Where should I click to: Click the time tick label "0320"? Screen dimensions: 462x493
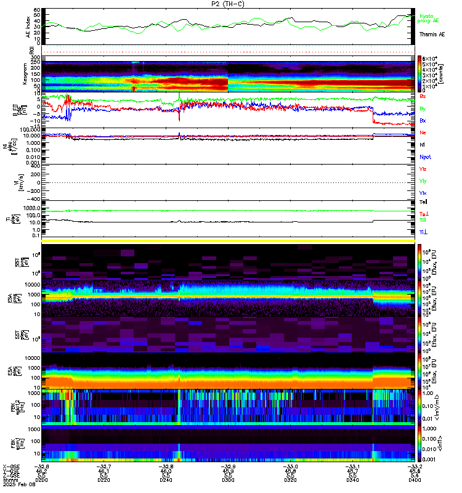coord(290,480)
